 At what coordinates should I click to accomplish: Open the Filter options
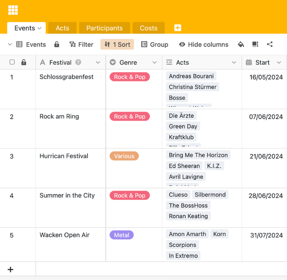(81, 44)
